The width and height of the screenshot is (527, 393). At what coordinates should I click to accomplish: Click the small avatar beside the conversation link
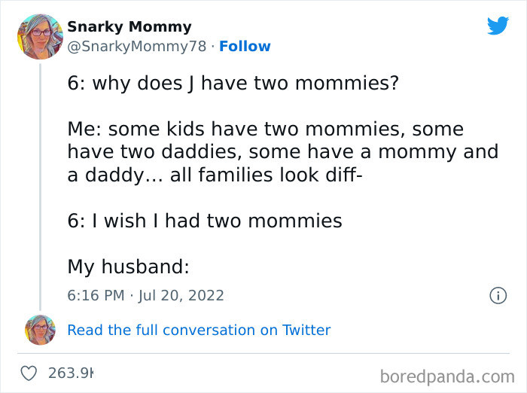(x=40, y=330)
